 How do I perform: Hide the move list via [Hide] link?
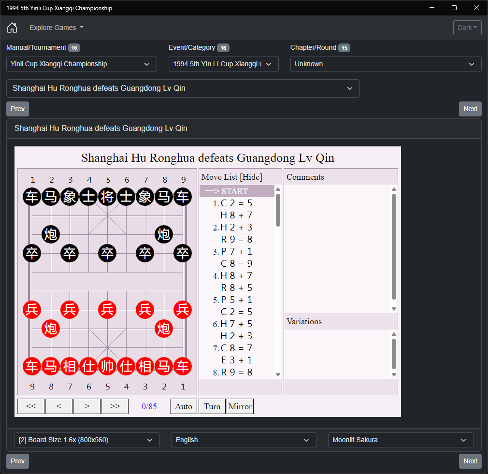[x=251, y=177]
